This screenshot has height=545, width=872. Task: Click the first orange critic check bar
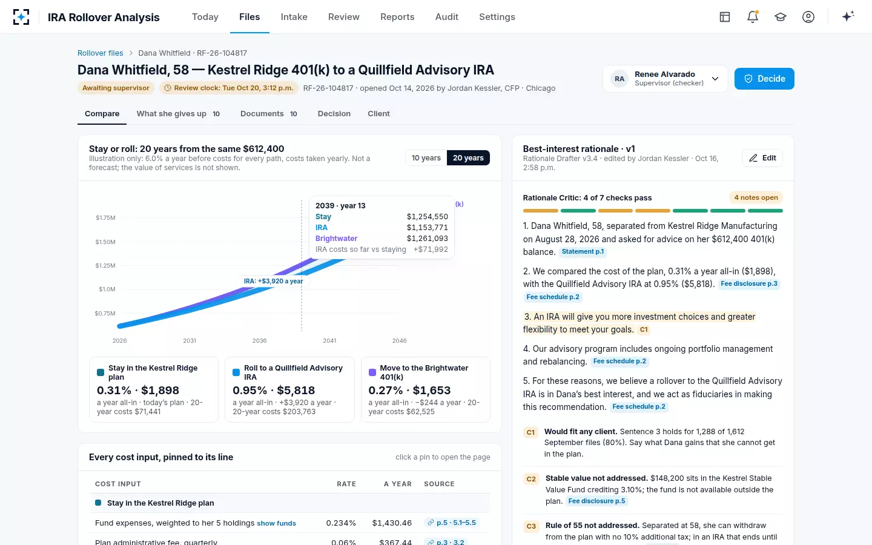click(541, 211)
